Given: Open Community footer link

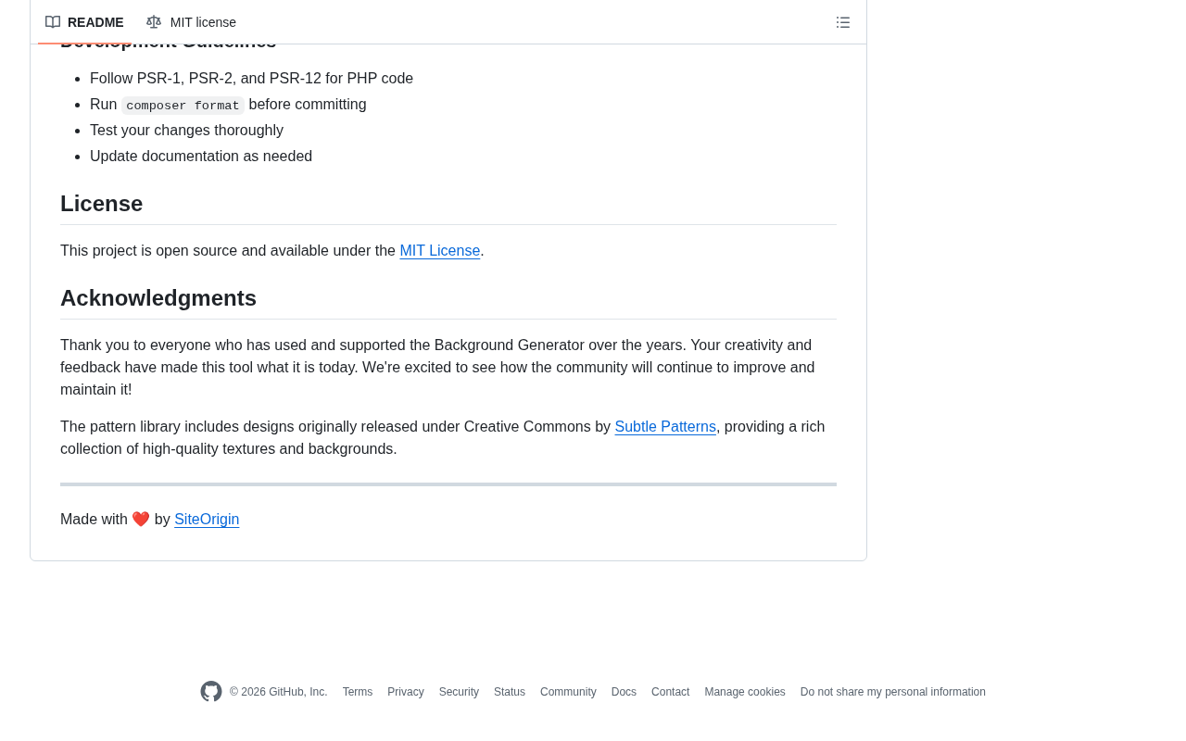Looking at the screenshot, I should 568,692.
